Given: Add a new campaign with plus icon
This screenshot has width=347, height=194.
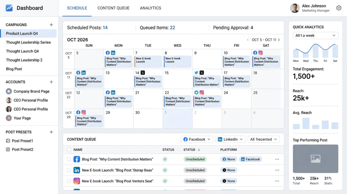Looking at the screenshot, I should point(51,25).
